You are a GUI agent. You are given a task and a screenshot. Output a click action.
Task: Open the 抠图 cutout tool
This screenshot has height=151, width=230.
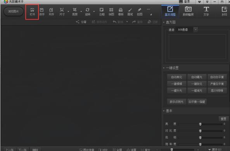coord(140,12)
